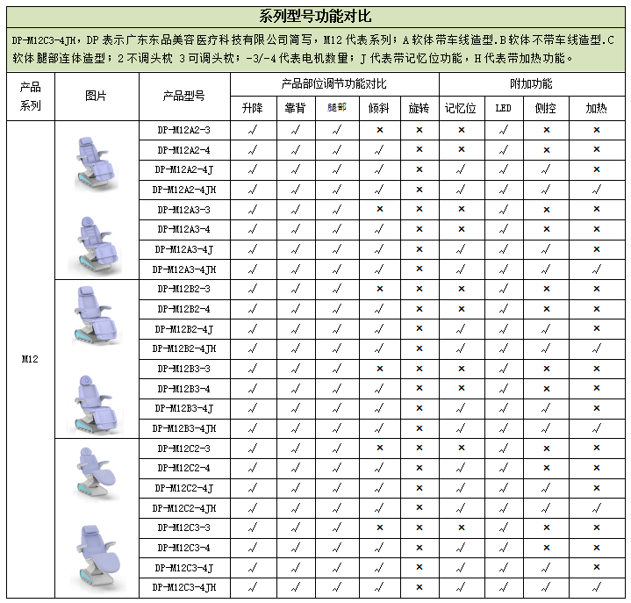The height and width of the screenshot is (603, 631).
Task: Click the LED checkmark in DP-M12C2-3 row
Action: tap(503, 449)
